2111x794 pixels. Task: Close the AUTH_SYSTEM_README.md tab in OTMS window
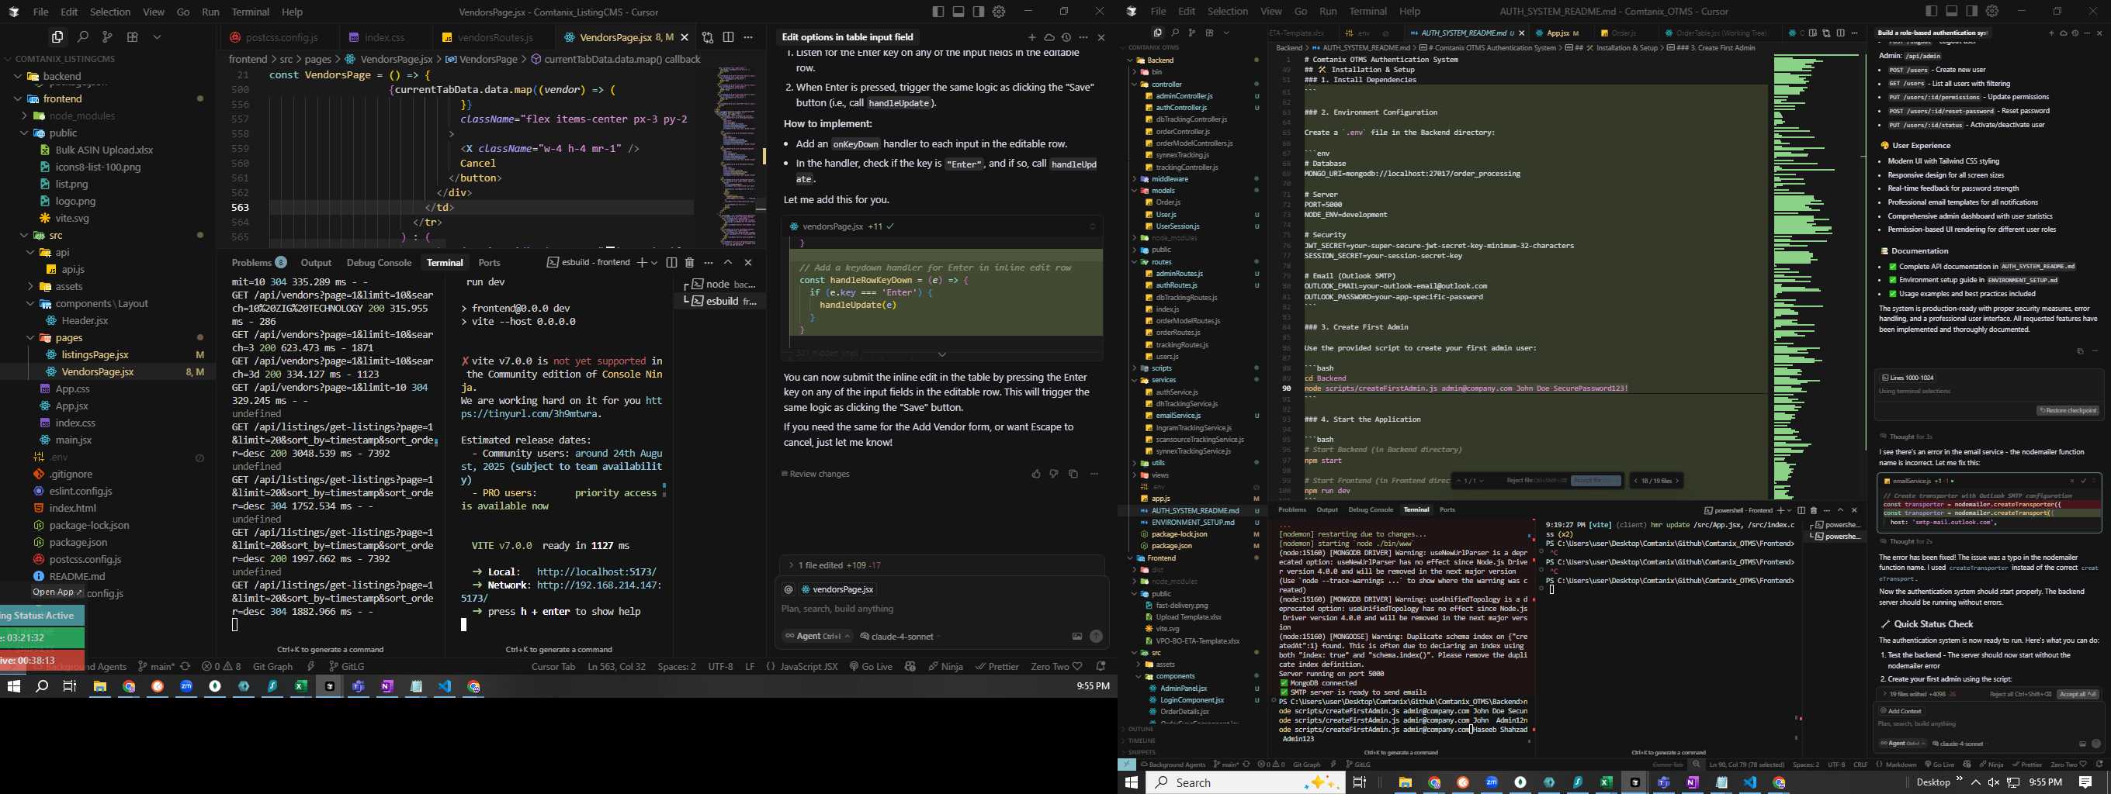click(1522, 33)
